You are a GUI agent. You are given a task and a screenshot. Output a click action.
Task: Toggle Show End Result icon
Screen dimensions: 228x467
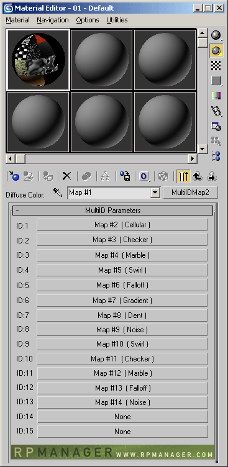pyautogui.click(x=183, y=176)
